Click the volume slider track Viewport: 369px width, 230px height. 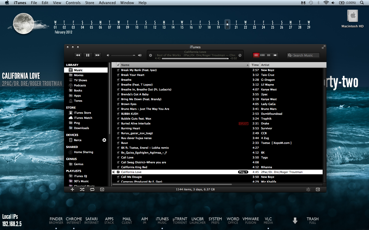[x=123, y=55]
